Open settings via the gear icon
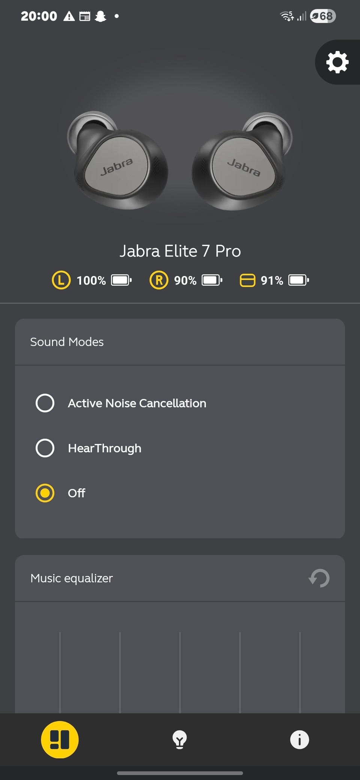 pyautogui.click(x=337, y=62)
